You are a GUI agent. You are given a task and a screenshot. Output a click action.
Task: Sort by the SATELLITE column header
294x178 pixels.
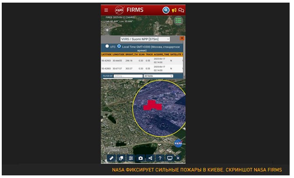tap(176, 55)
